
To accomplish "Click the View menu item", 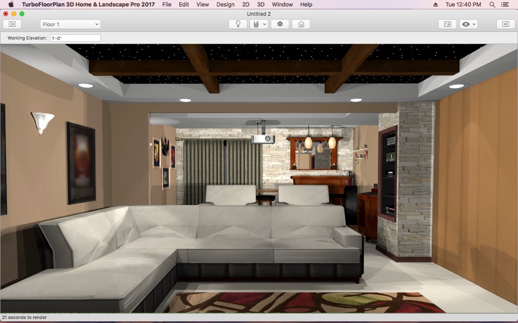I will coord(202,5).
